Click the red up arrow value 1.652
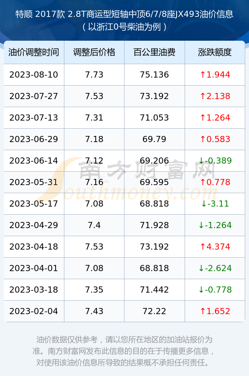Screen dimensions: 249x384 (215, 311)
